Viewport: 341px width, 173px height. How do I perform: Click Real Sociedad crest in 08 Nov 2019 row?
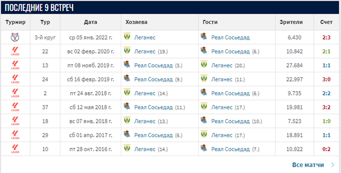(127, 65)
